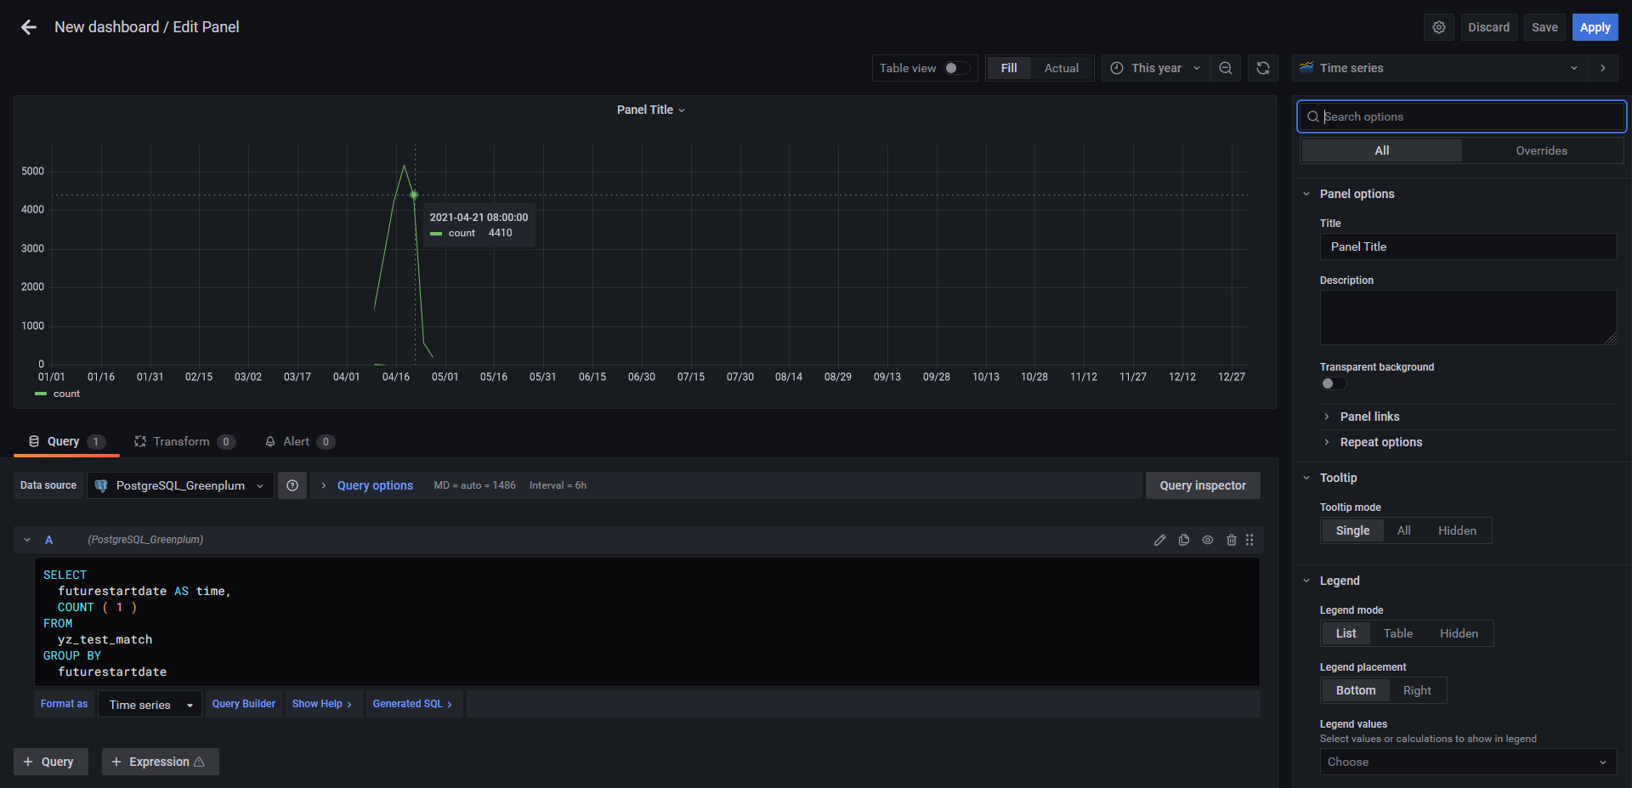
Task: Click the Search options field
Action: pos(1461,116)
